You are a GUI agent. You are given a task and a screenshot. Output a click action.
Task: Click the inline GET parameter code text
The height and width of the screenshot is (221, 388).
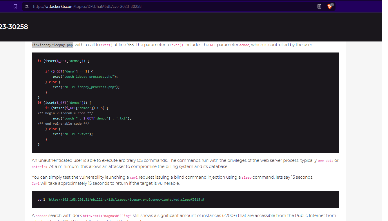[x=213, y=45]
